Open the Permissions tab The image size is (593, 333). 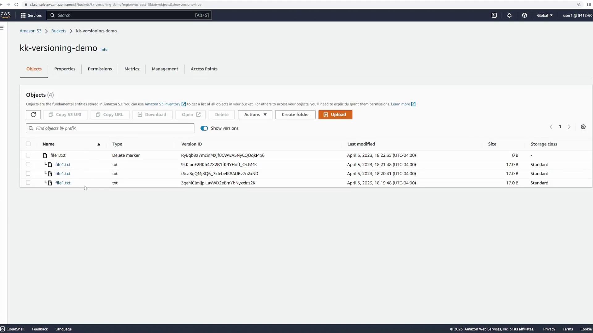[100, 69]
